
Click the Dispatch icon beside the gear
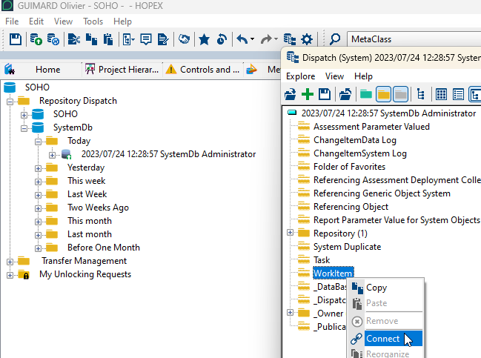point(290,39)
